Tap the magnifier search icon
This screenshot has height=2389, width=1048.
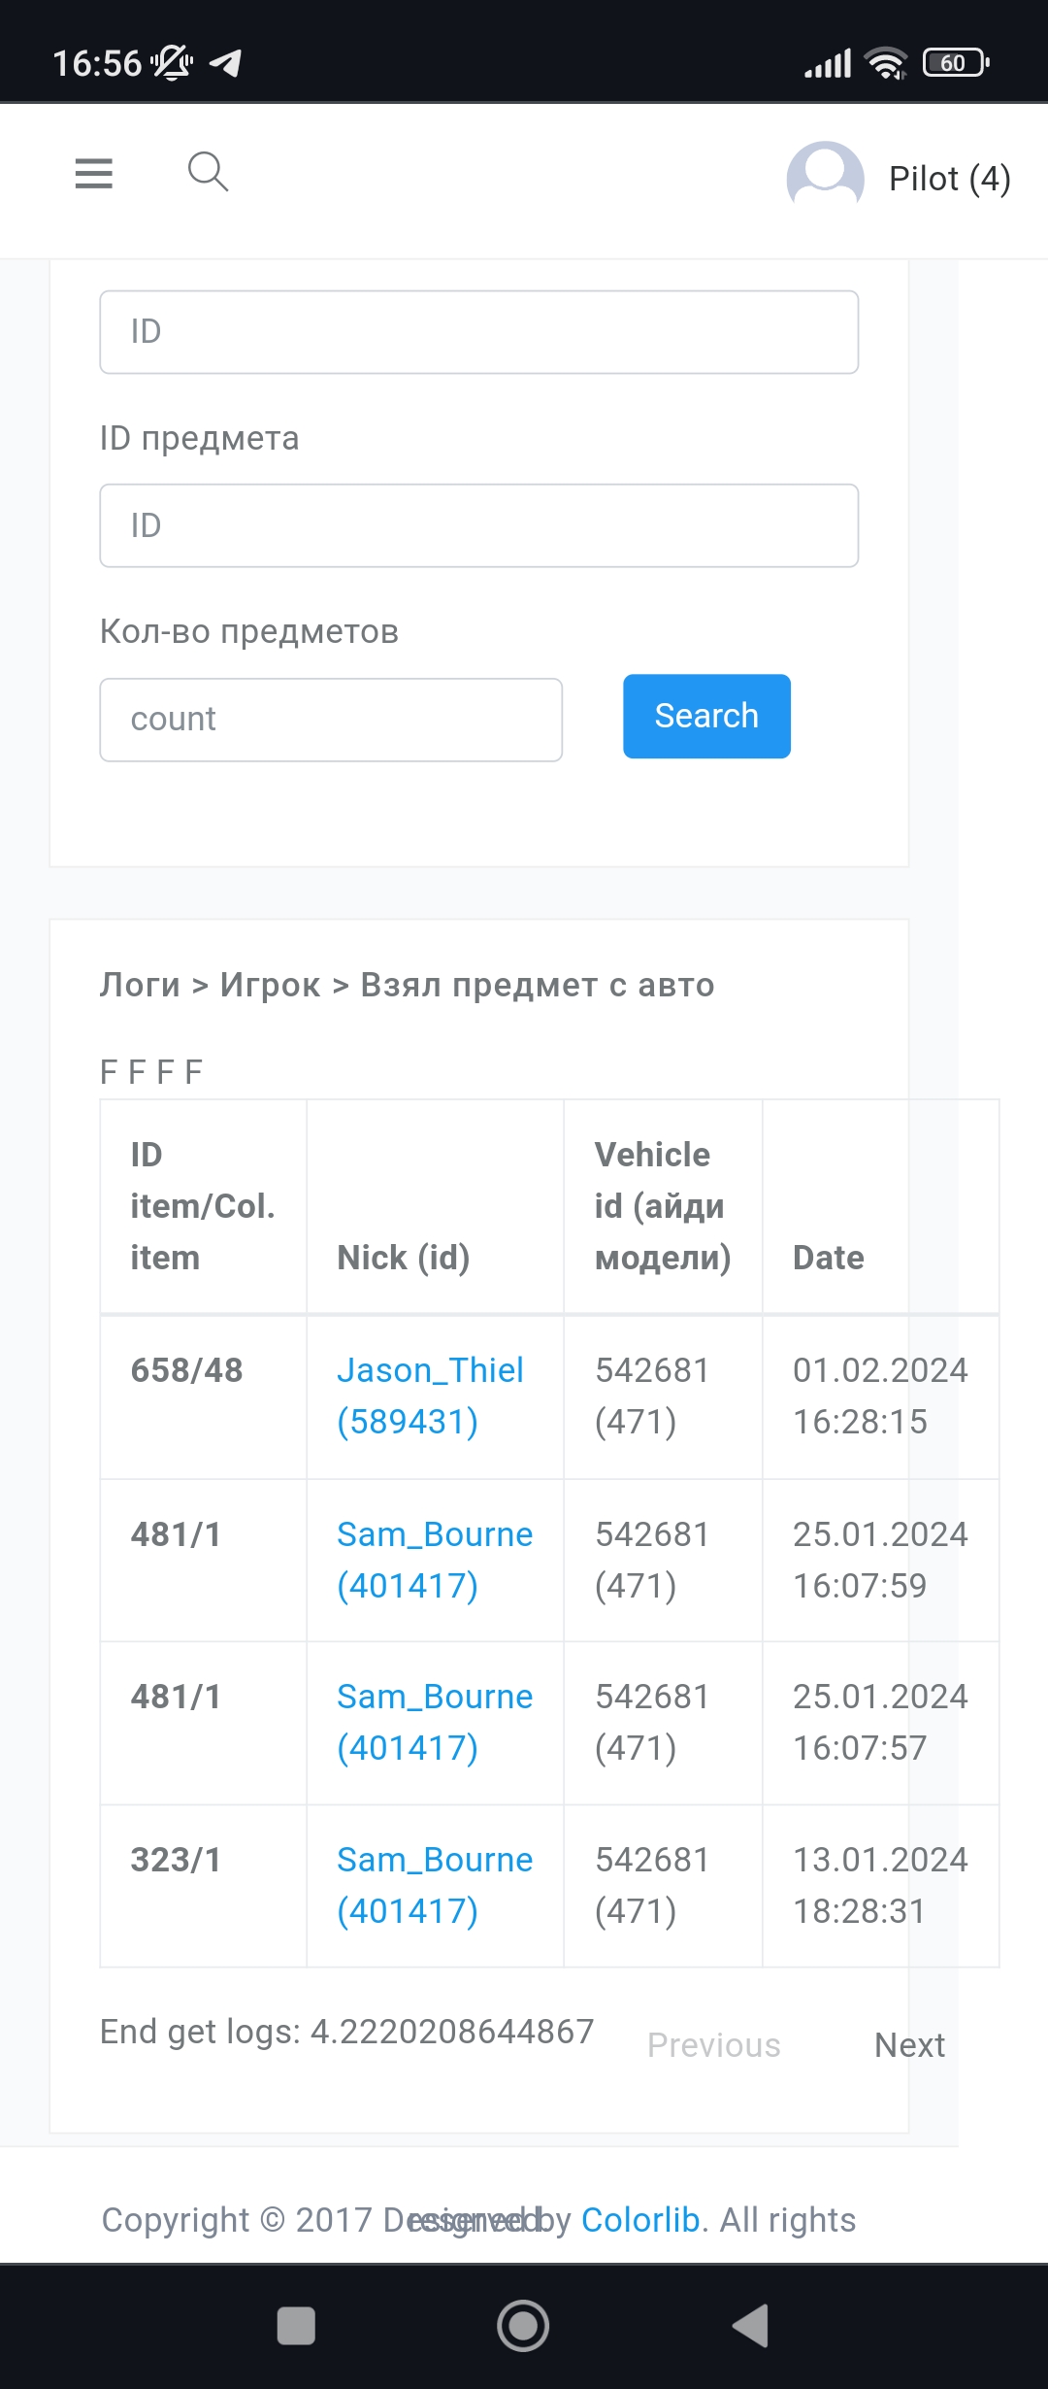pos(208,172)
